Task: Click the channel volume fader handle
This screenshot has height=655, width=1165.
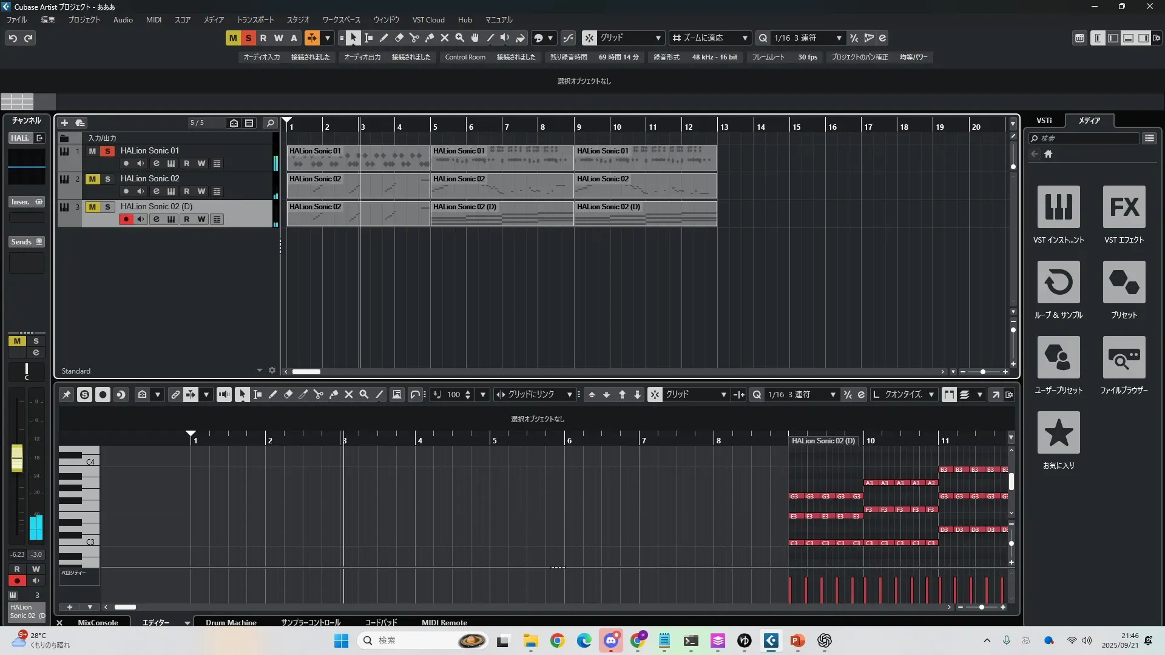Action: [17, 458]
